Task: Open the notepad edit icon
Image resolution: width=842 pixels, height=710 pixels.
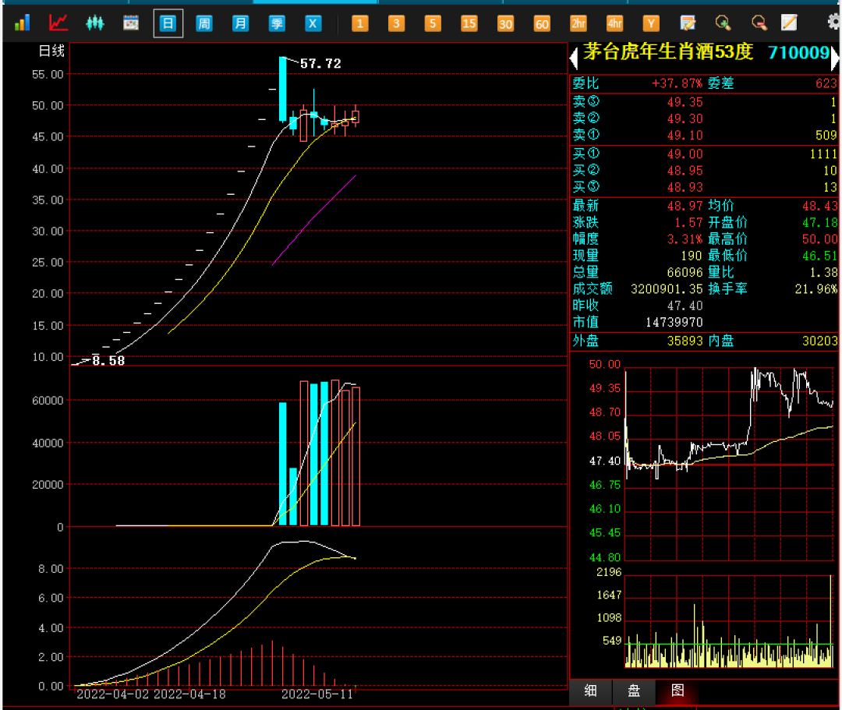Action: tap(688, 23)
